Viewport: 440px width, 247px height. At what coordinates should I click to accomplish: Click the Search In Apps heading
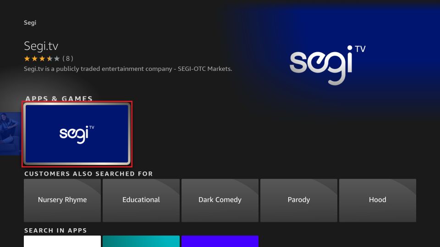[x=55, y=231]
